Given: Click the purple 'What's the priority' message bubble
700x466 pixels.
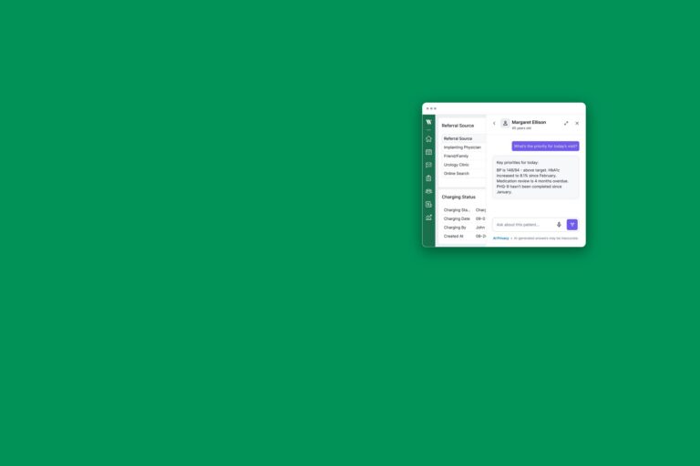Looking at the screenshot, I should (x=546, y=147).
